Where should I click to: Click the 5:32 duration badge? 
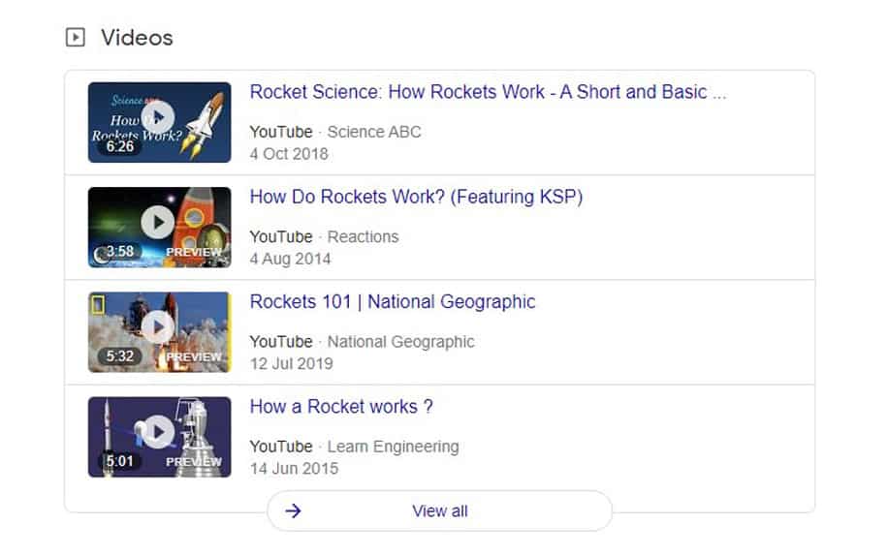coord(120,355)
